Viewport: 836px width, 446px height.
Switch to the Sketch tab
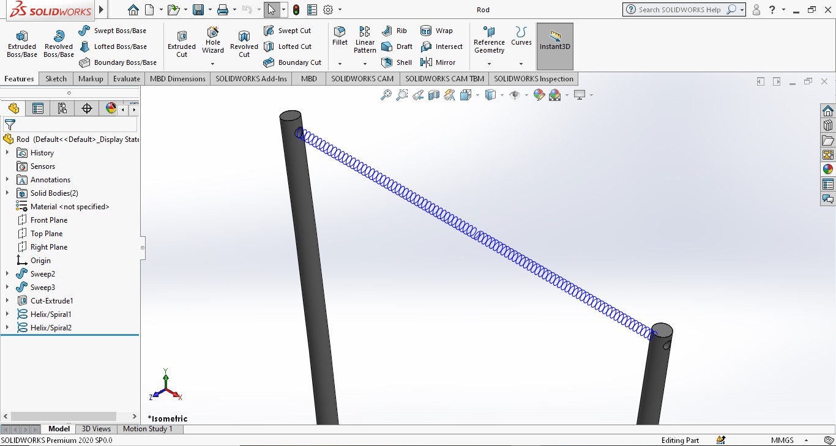[x=56, y=79]
